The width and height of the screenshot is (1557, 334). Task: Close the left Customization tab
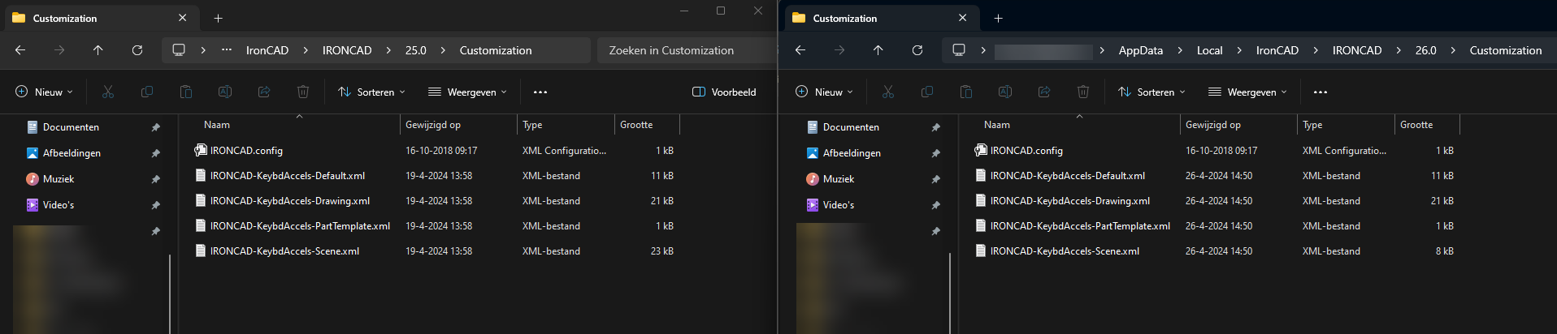(182, 18)
